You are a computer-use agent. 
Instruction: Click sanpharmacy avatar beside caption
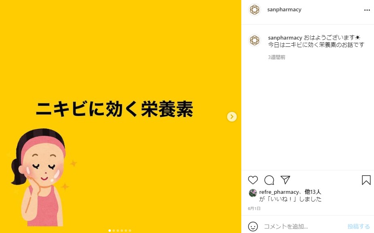tap(255, 40)
